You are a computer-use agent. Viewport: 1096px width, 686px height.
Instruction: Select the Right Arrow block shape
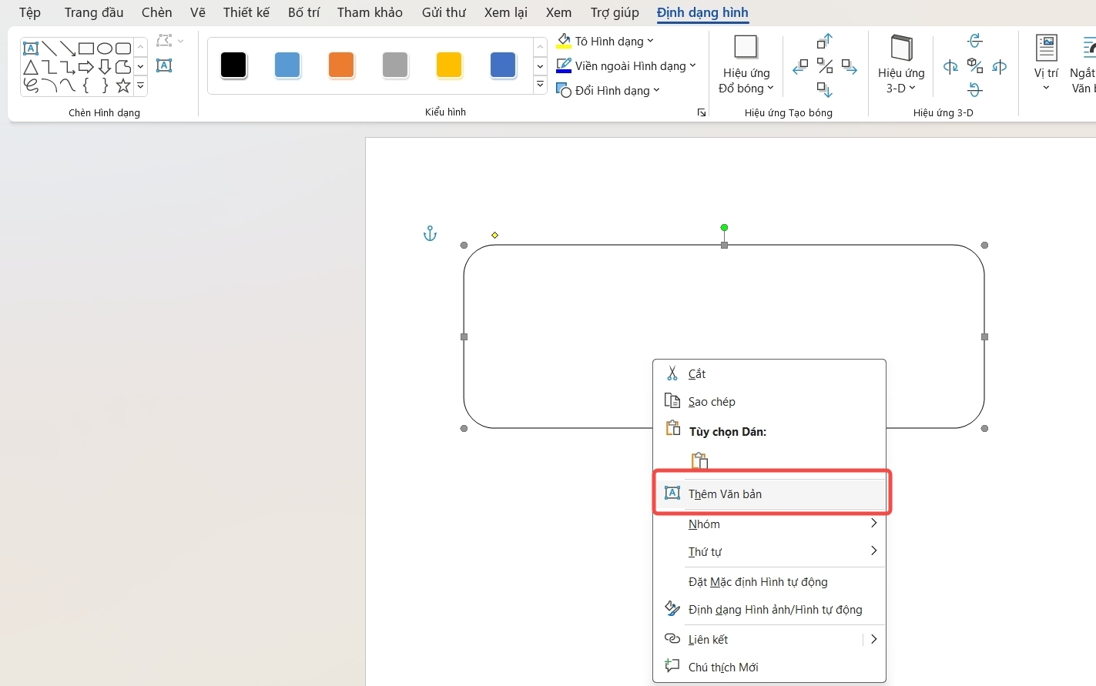(x=86, y=67)
